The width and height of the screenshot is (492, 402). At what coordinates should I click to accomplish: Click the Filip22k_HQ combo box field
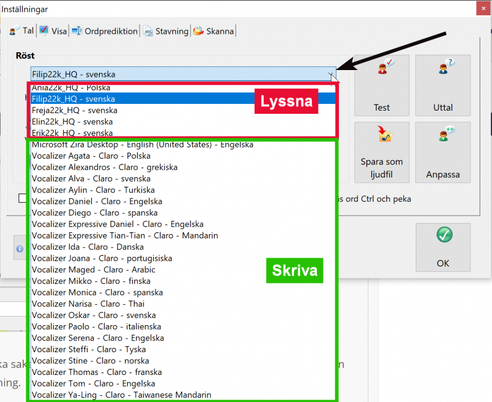pos(183,74)
